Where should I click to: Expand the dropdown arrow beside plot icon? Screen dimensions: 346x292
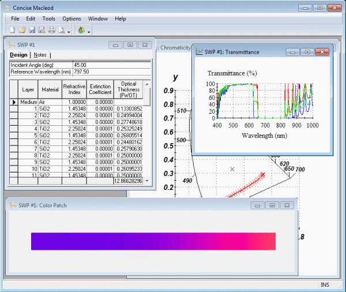[x=88, y=31]
